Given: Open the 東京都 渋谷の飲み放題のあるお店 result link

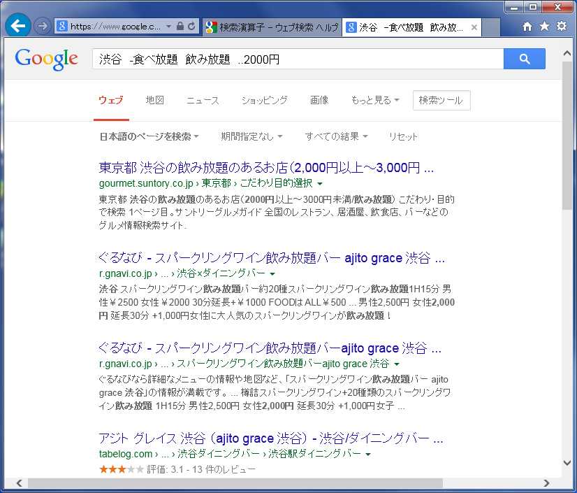Looking at the screenshot, I should point(266,168).
